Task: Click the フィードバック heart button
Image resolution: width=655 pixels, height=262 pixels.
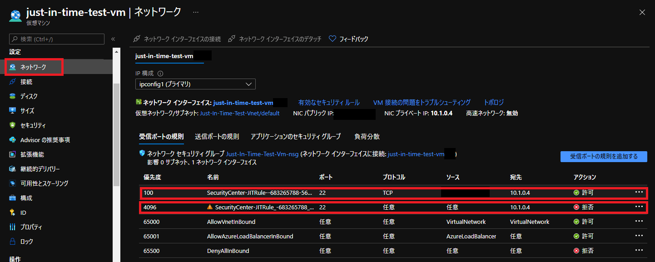Action: click(x=348, y=39)
